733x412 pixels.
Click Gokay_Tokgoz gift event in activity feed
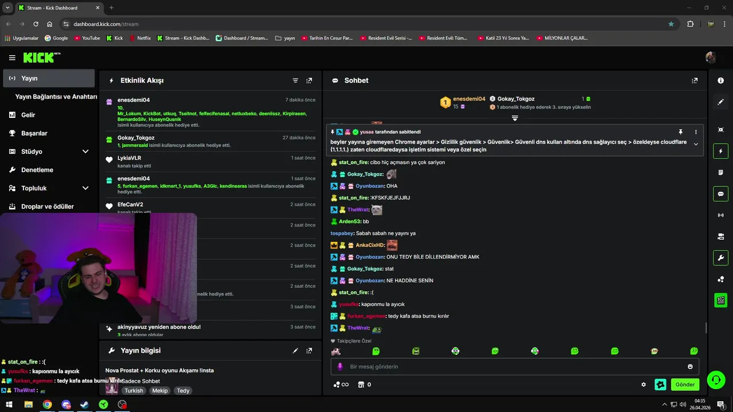tap(210, 141)
